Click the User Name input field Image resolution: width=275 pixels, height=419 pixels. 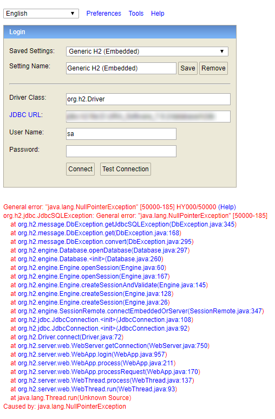pyautogui.click(x=121, y=133)
